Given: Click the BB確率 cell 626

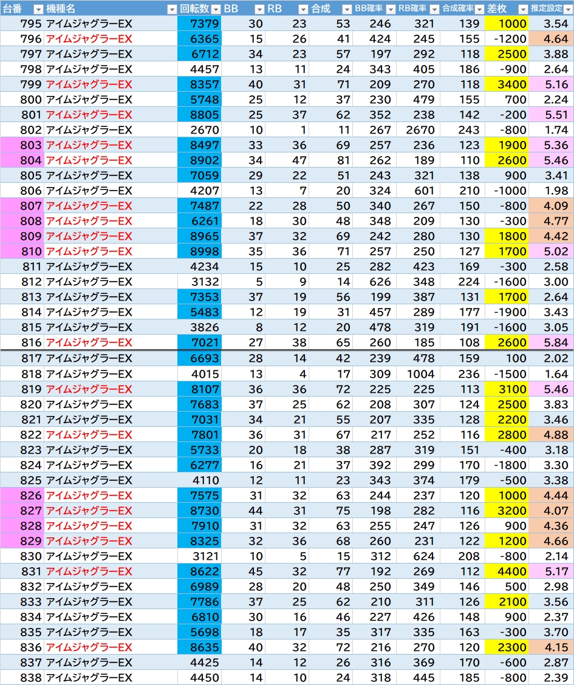Looking at the screenshot, I should tap(374, 282).
